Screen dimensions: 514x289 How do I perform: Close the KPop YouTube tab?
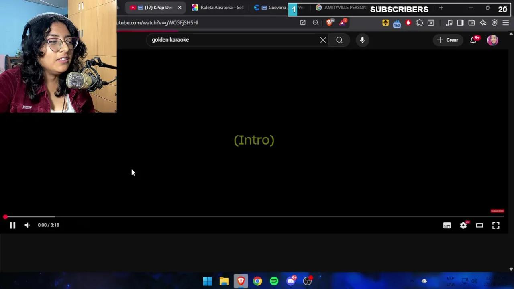tap(179, 8)
